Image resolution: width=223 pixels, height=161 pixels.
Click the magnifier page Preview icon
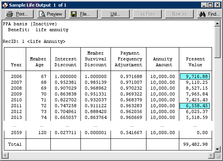pos(42,14)
